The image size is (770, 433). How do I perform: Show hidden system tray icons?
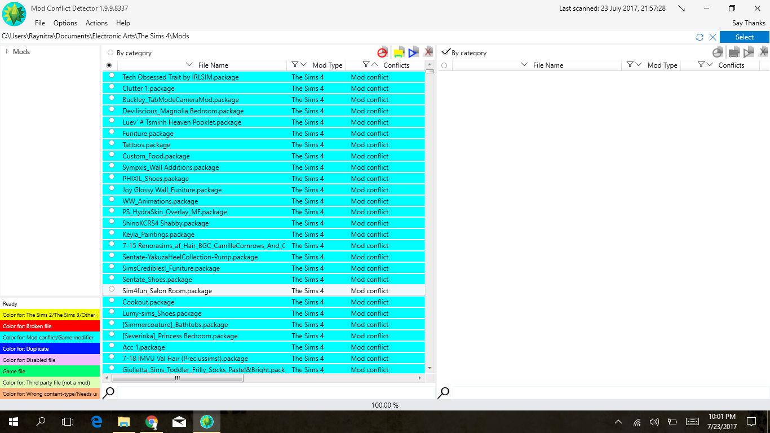click(618, 421)
